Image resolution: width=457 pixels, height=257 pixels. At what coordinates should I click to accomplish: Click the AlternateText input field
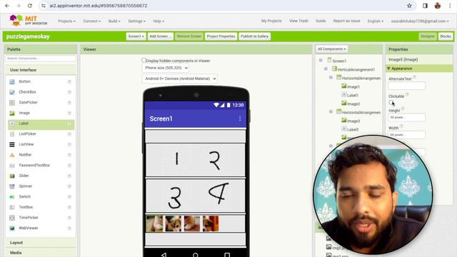coord(406,86)
